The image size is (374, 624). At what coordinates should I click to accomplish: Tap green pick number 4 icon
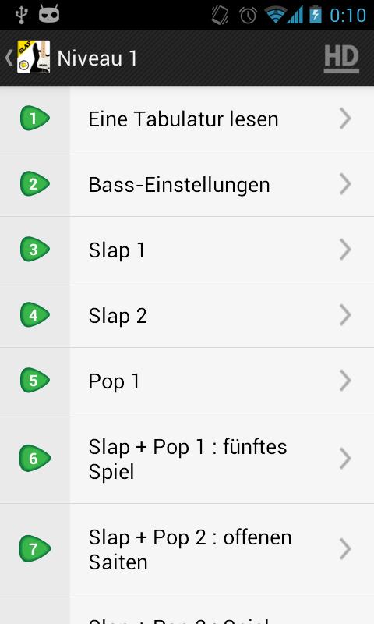[x=35, y=315]
